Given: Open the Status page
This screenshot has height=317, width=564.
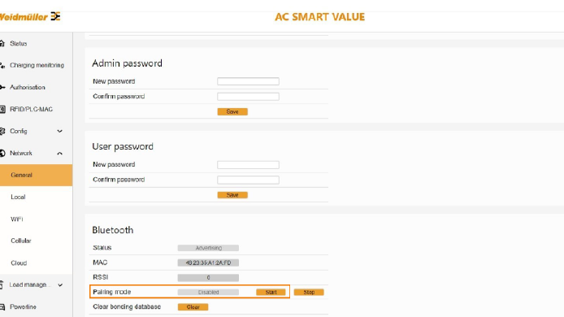Looking at the screenshot, I should (x=19, y=44).
